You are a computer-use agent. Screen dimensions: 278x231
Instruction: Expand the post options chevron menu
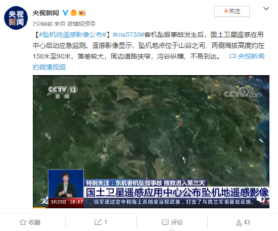(x=266, y=9)
